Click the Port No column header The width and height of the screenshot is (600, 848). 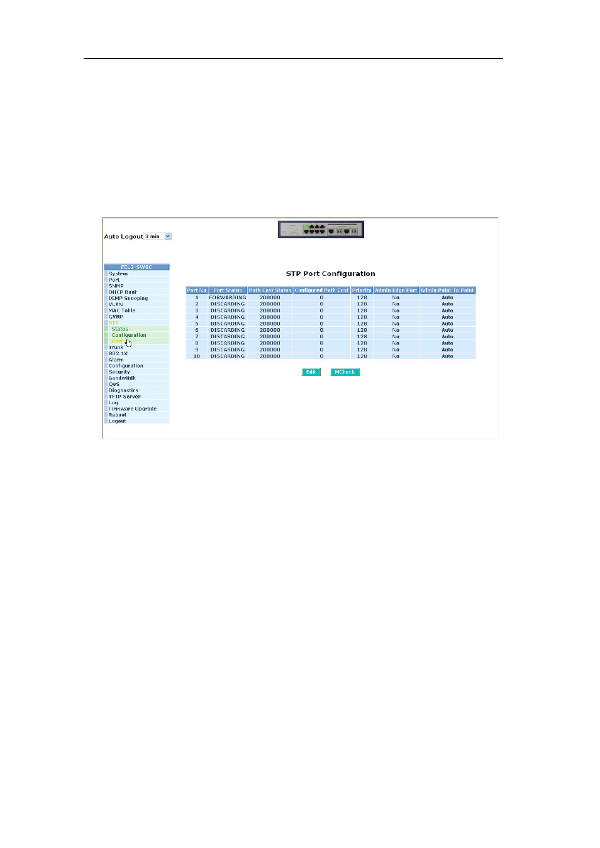click(197, 290)
